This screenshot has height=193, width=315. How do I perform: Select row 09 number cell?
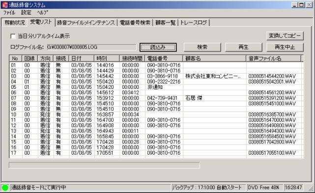click(x=13, y=109)
